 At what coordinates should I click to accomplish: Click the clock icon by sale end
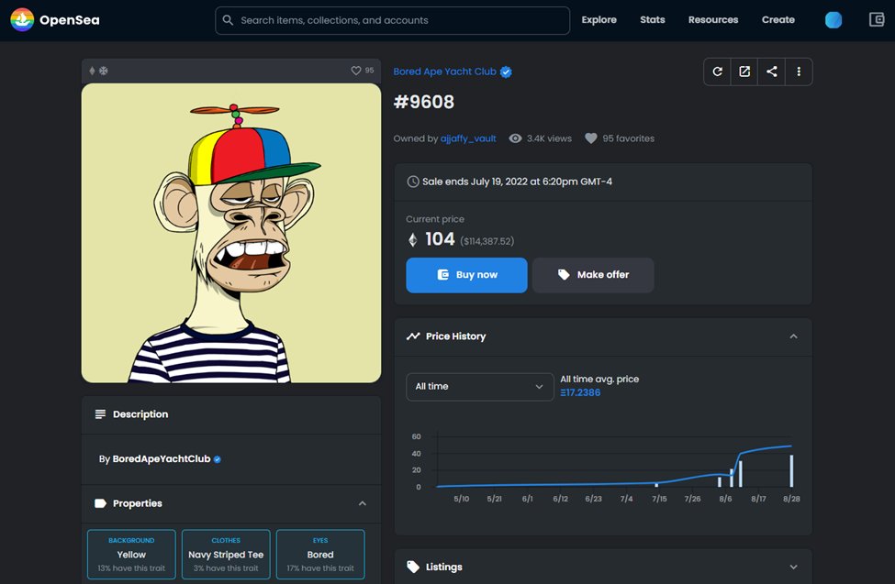point(412,182)
